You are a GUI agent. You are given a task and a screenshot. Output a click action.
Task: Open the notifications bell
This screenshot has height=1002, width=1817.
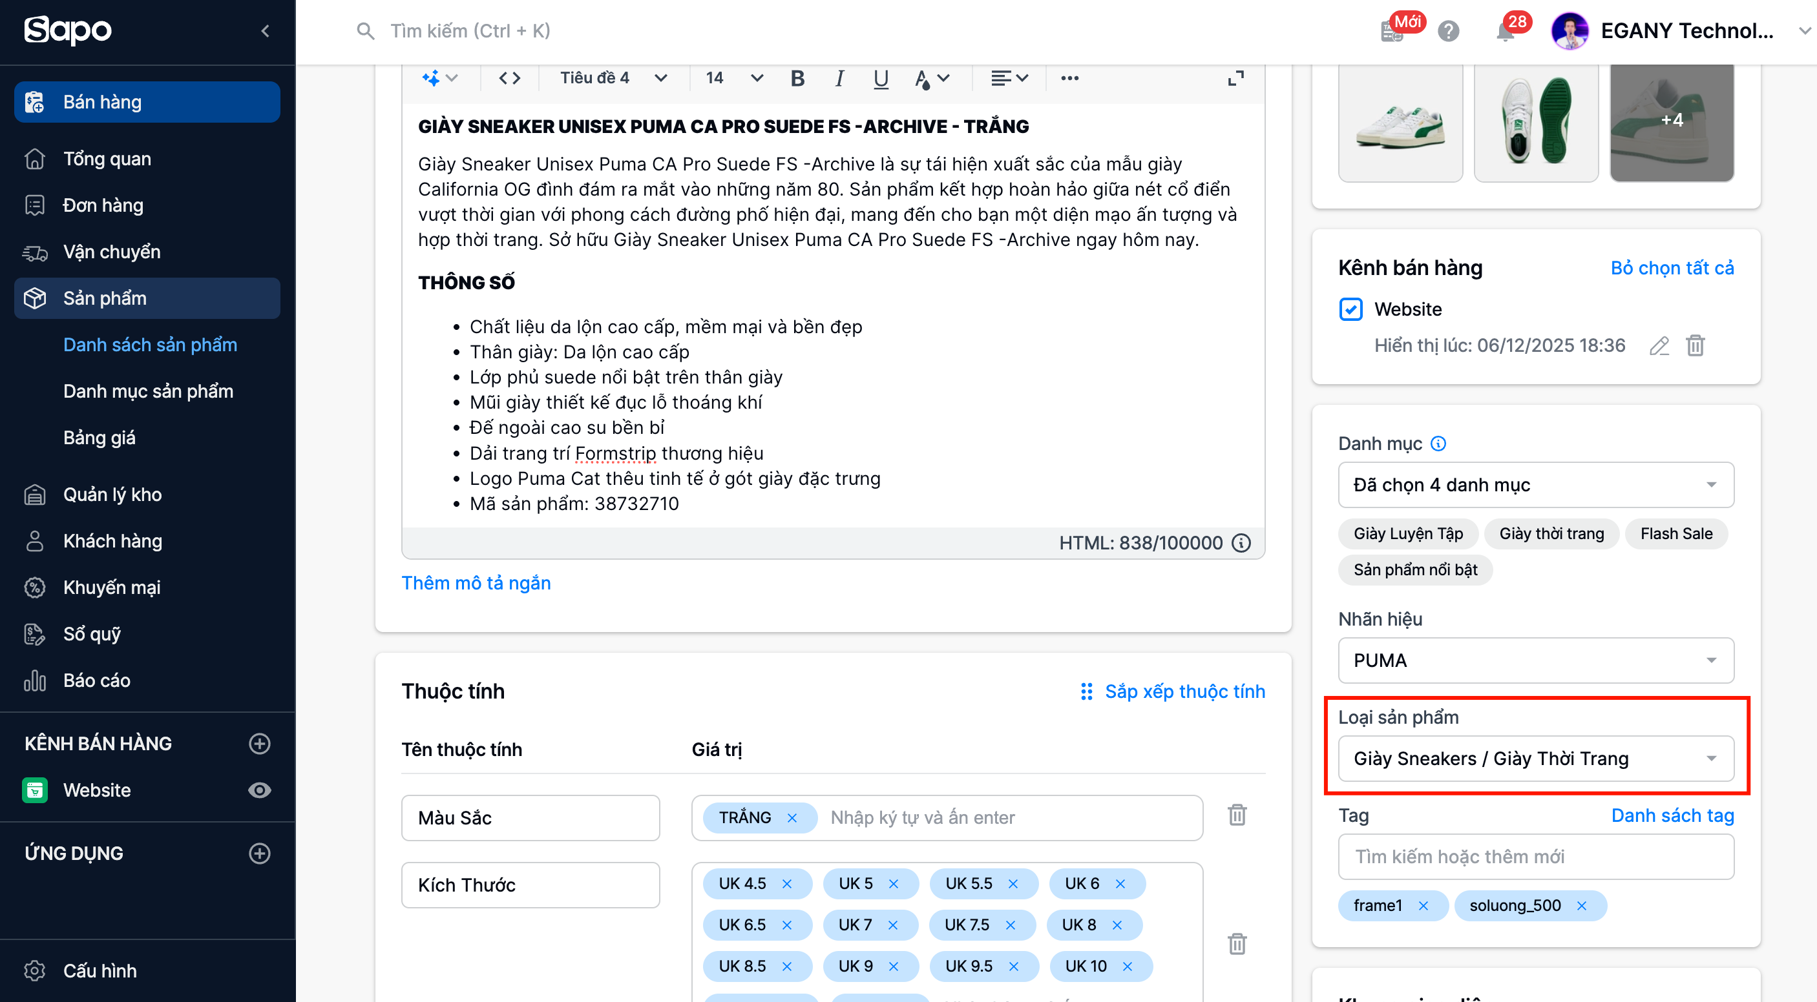[x=1504, y=32]
